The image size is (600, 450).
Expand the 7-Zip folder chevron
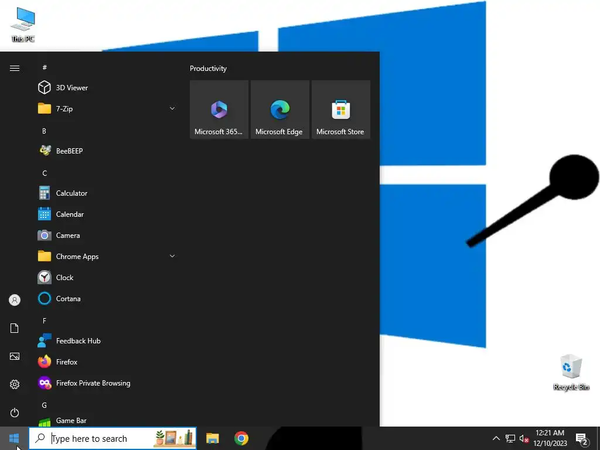pyautogui.click(x=172, y=108)
